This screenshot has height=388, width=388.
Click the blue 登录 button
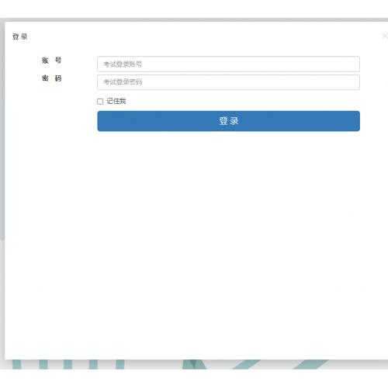(228, 121)
